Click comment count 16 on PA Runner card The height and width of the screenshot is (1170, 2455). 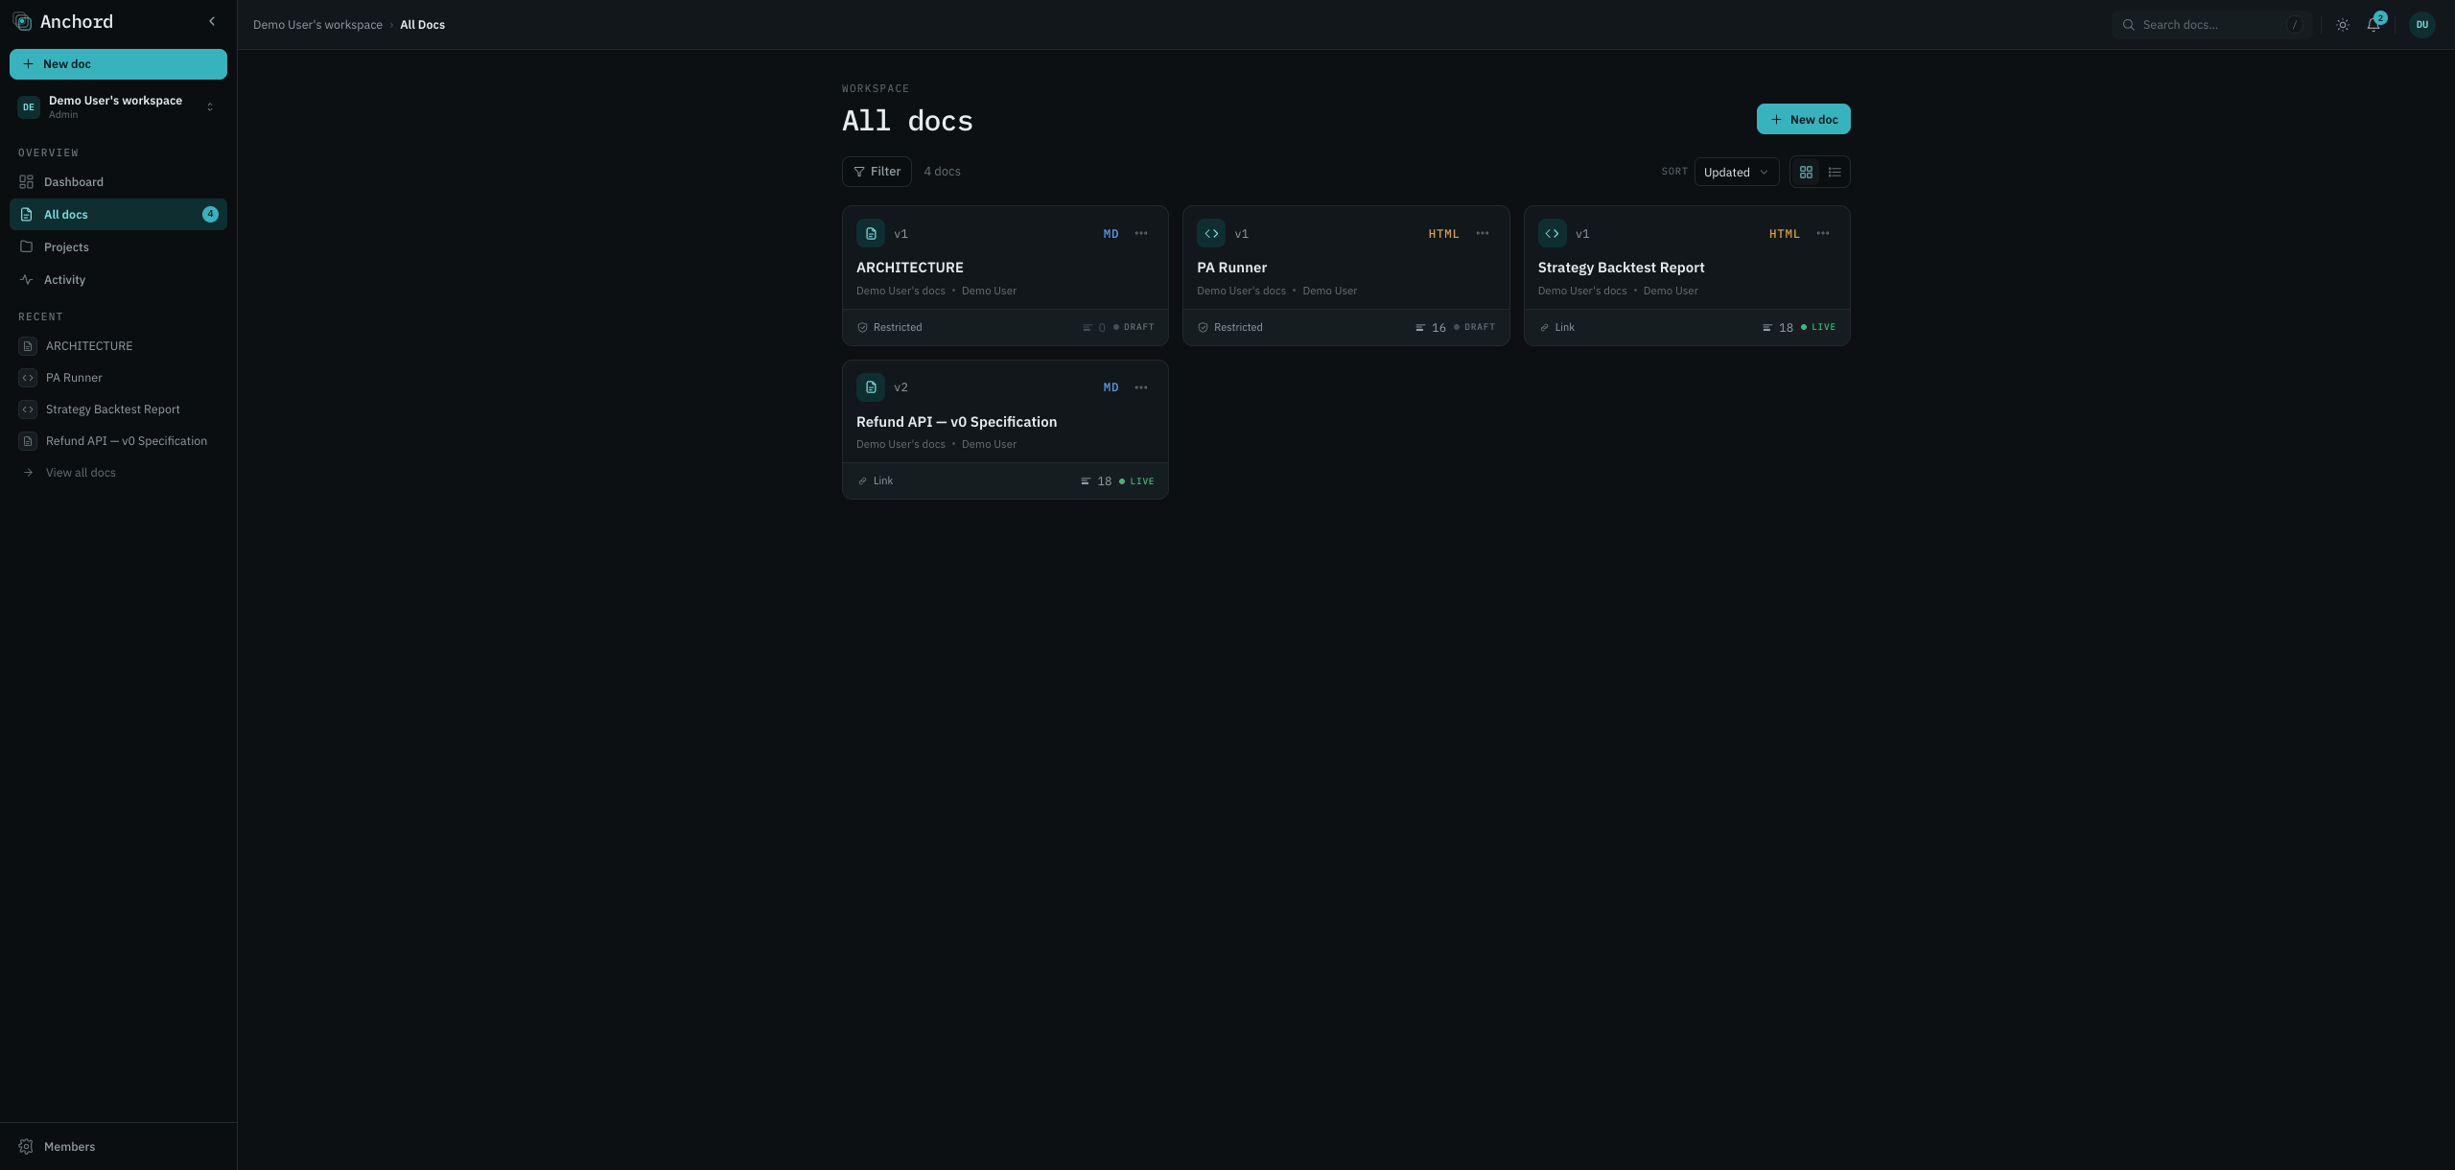[x=1431, y=328]
